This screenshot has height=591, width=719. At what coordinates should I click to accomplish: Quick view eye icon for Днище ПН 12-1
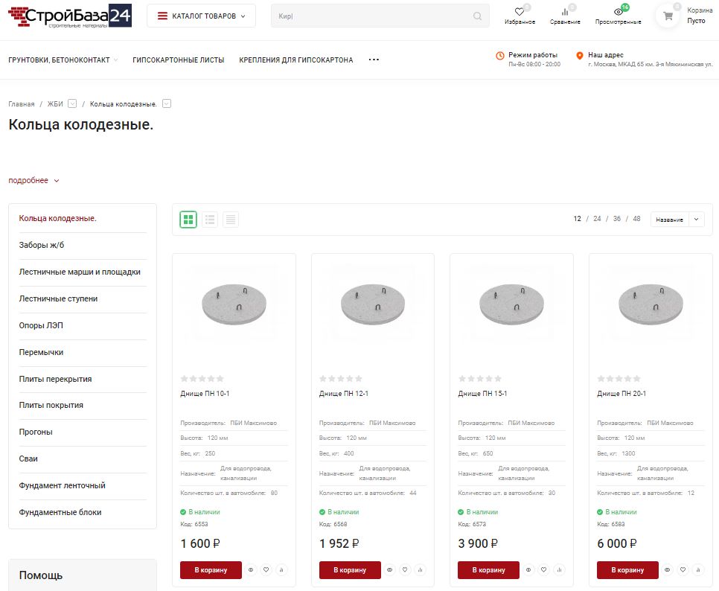[390, 570]
